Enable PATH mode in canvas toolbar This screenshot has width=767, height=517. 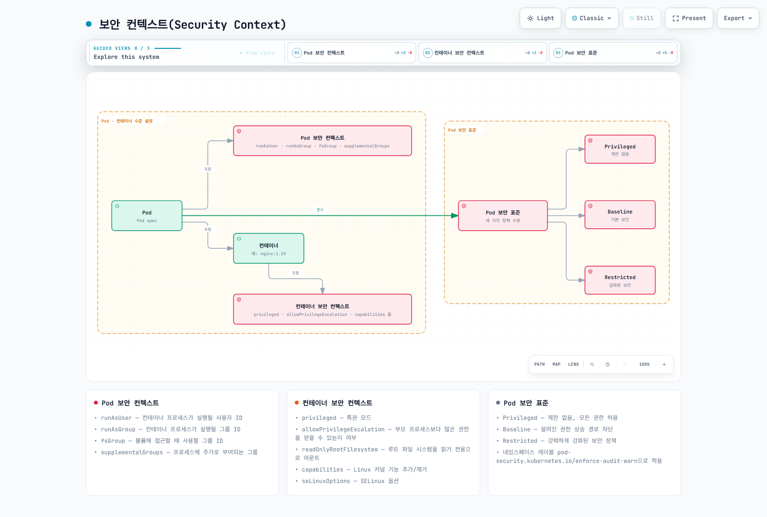[539, 364]
